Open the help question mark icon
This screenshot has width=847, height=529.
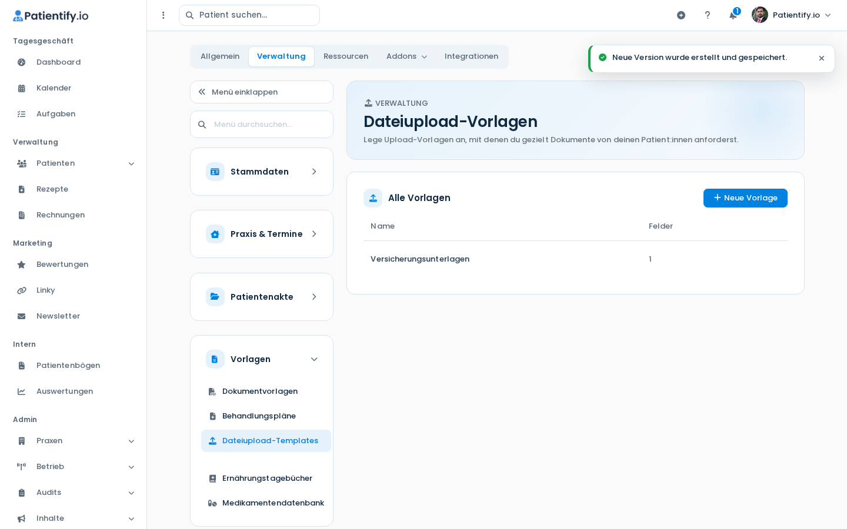(708, 15)
